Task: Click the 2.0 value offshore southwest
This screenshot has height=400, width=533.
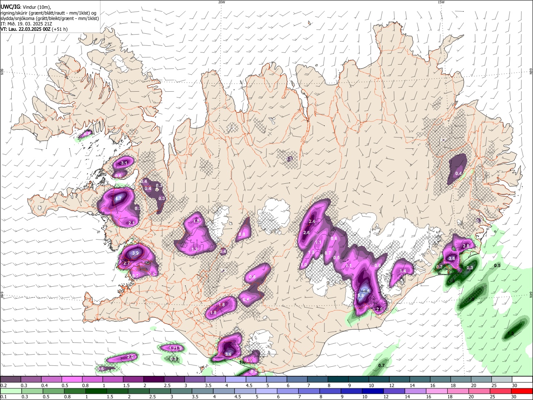Action: tap(130, 357)
